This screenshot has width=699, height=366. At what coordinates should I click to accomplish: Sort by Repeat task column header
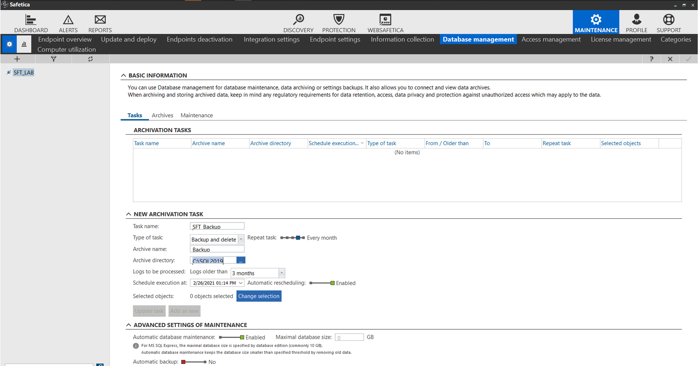(x=571, y=143)
